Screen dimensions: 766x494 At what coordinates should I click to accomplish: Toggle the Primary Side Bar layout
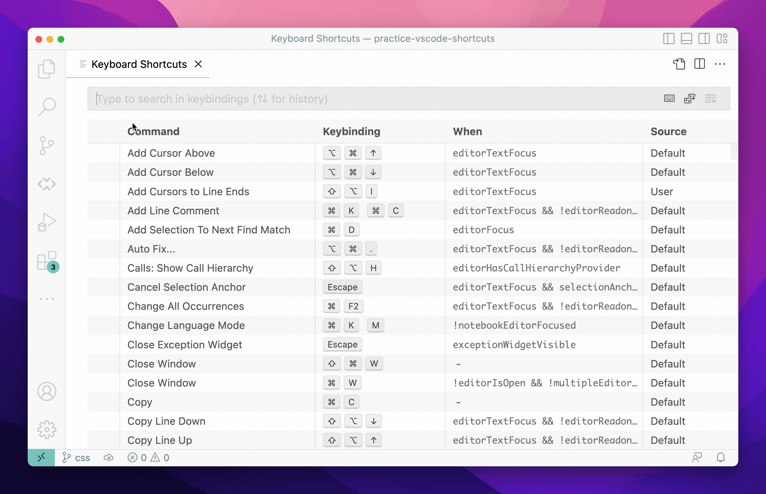pyautogui.click(x=669, y=39)
